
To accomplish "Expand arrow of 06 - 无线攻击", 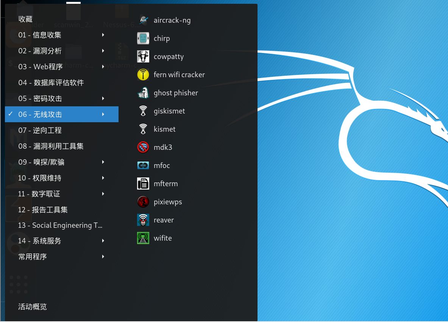I will 103,115.
